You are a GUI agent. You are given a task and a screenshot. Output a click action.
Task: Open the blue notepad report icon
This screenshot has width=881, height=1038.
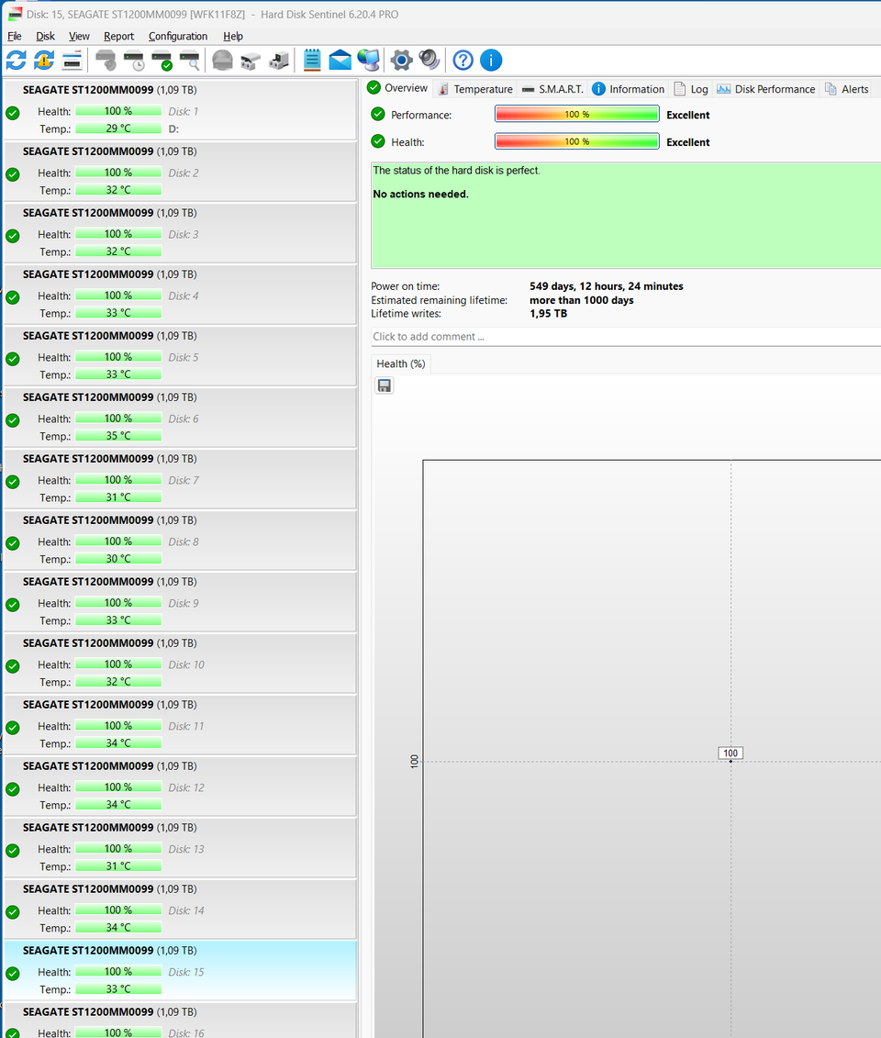point(312,61)
